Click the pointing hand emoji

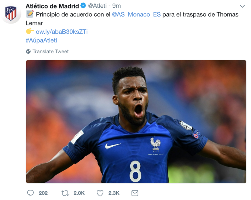(x=30, y=31)
